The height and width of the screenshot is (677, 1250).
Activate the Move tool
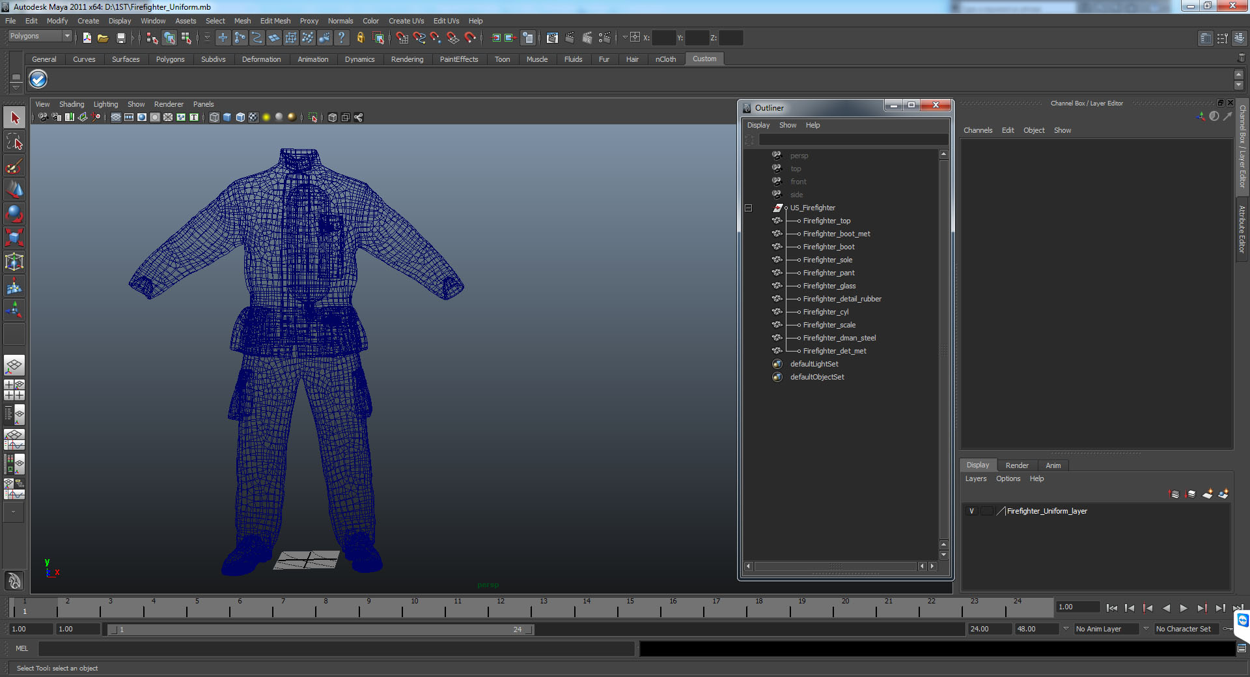tap(14, 190)
